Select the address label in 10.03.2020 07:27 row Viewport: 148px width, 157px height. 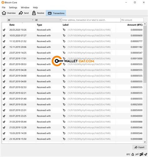pyautogui.click(x=89, y=35)
